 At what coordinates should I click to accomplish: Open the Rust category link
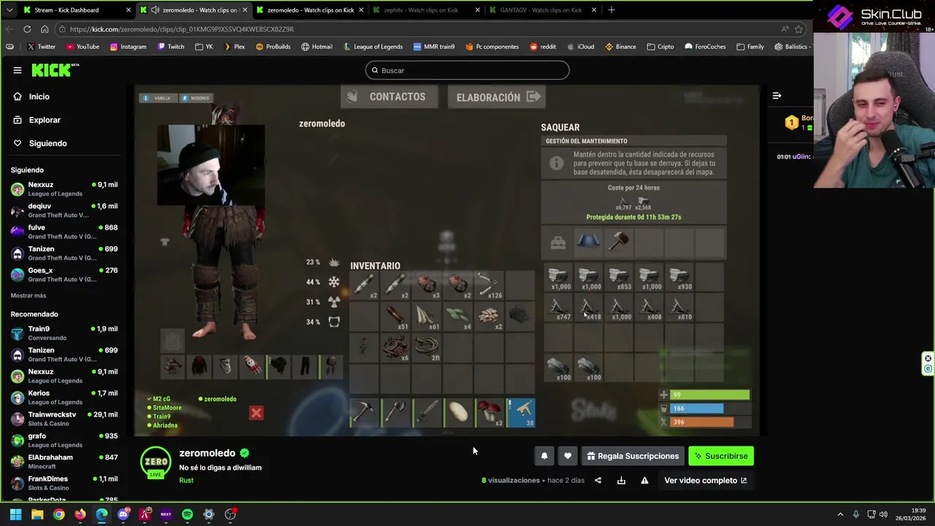[x=186, y=480]
